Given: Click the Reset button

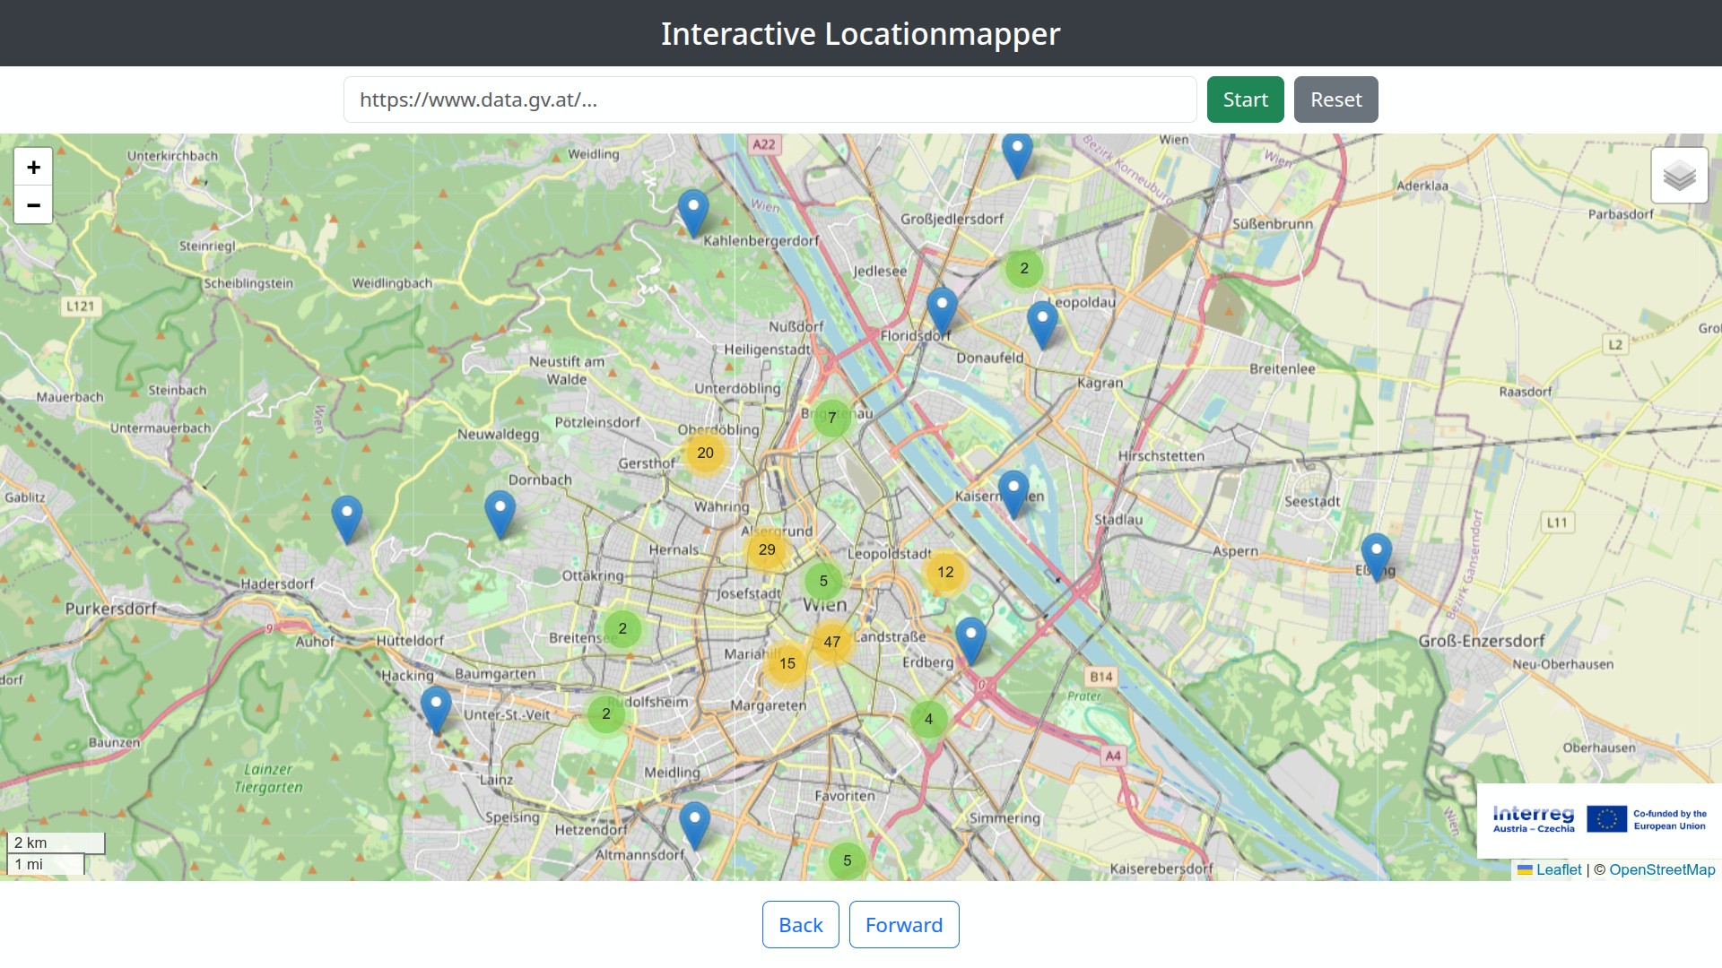Looking at the screenshot, I should pos(1335,99).
